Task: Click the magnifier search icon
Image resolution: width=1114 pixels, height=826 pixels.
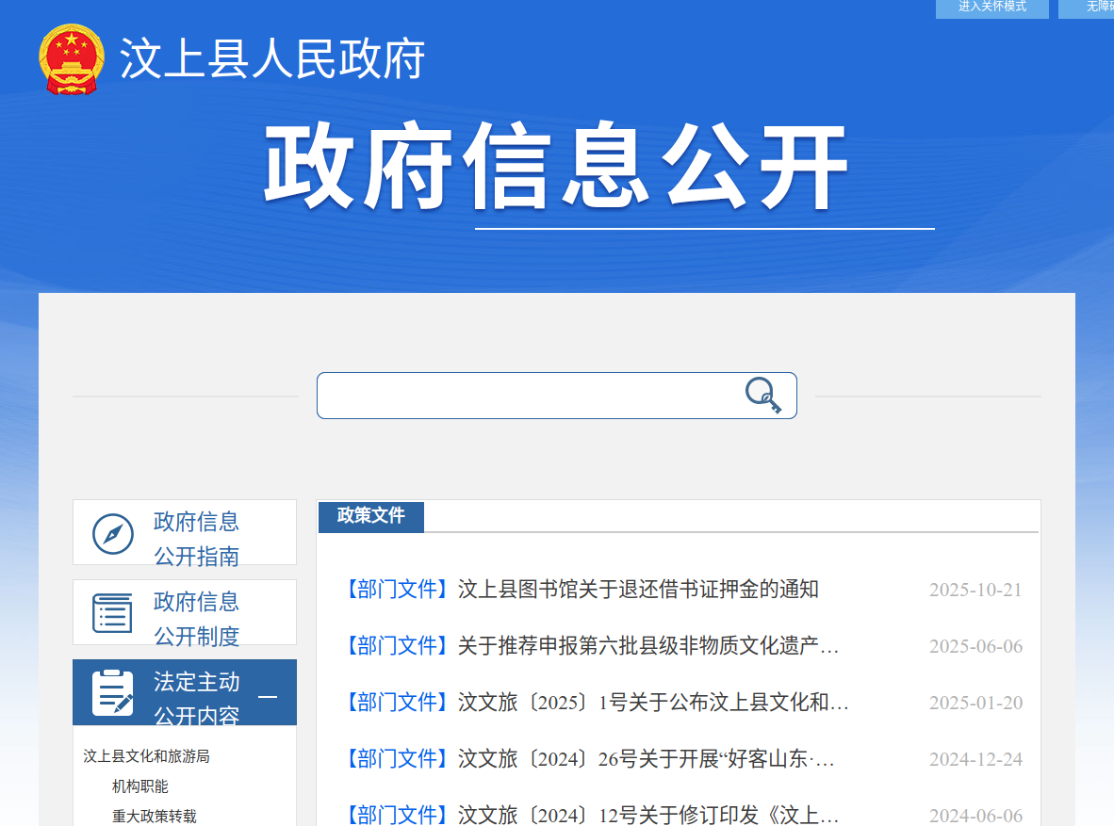Action: tap(762, 395)
